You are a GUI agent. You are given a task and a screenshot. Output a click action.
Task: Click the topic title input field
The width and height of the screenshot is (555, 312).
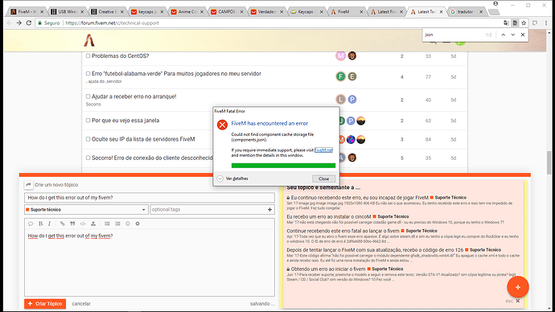coord(150,197)
